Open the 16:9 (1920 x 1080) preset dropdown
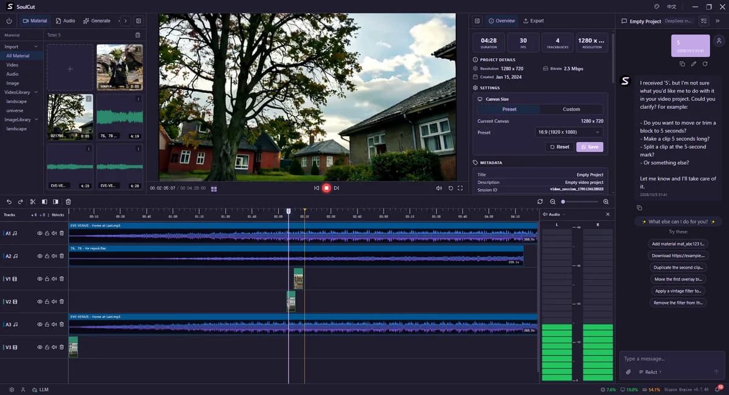 point(569,132)
